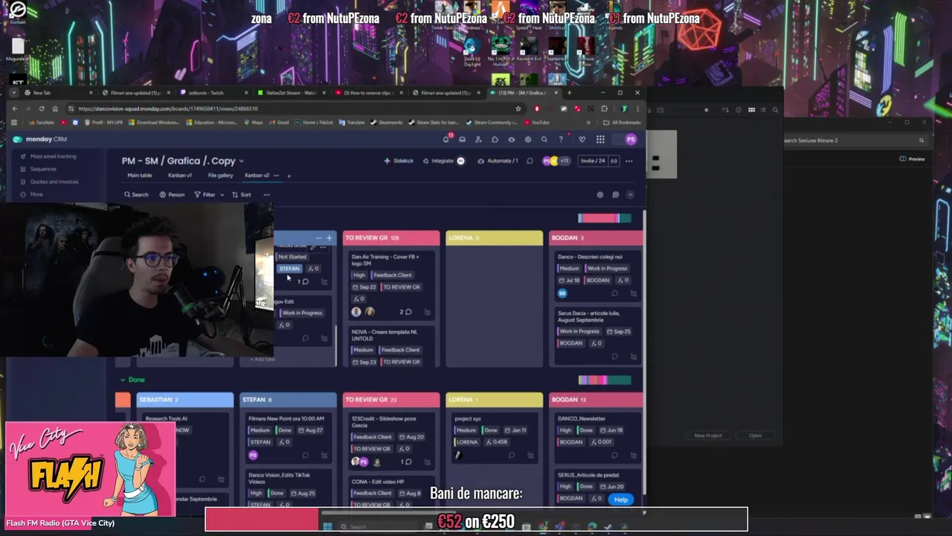Open the monday notifications bell
This screenshot has height=536, width=952.
446,139
